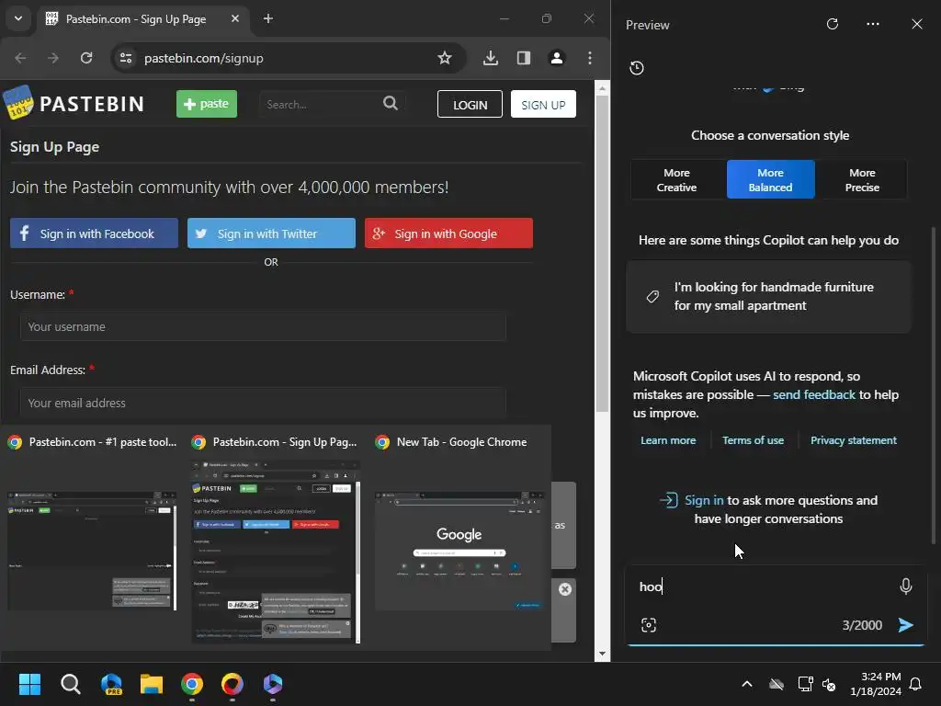Click the Your email address field
The image size is (941, 706).
263,403
